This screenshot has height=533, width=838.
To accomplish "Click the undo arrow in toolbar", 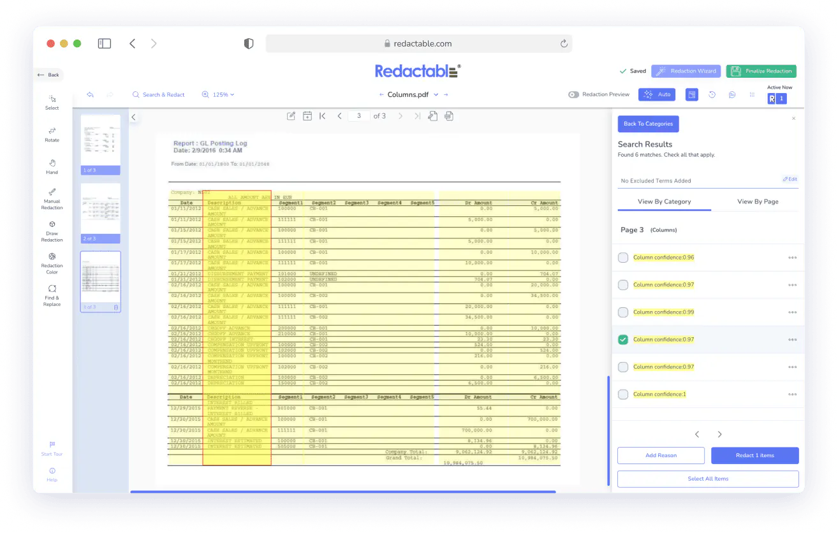I will [90, 94].
